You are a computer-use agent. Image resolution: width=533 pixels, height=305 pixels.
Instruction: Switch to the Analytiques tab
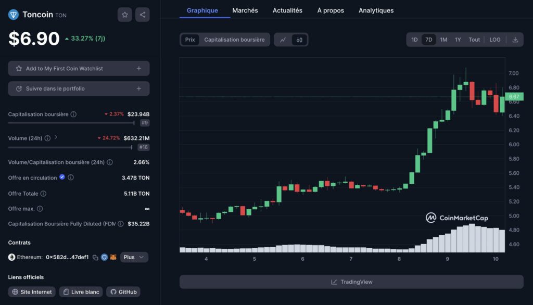coord(376,10)
